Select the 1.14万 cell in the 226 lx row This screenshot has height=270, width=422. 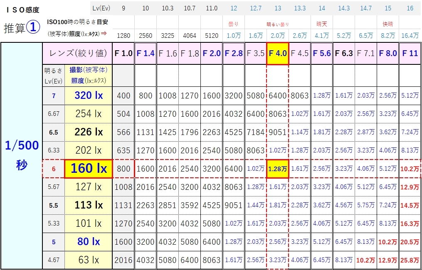[300, 132]
